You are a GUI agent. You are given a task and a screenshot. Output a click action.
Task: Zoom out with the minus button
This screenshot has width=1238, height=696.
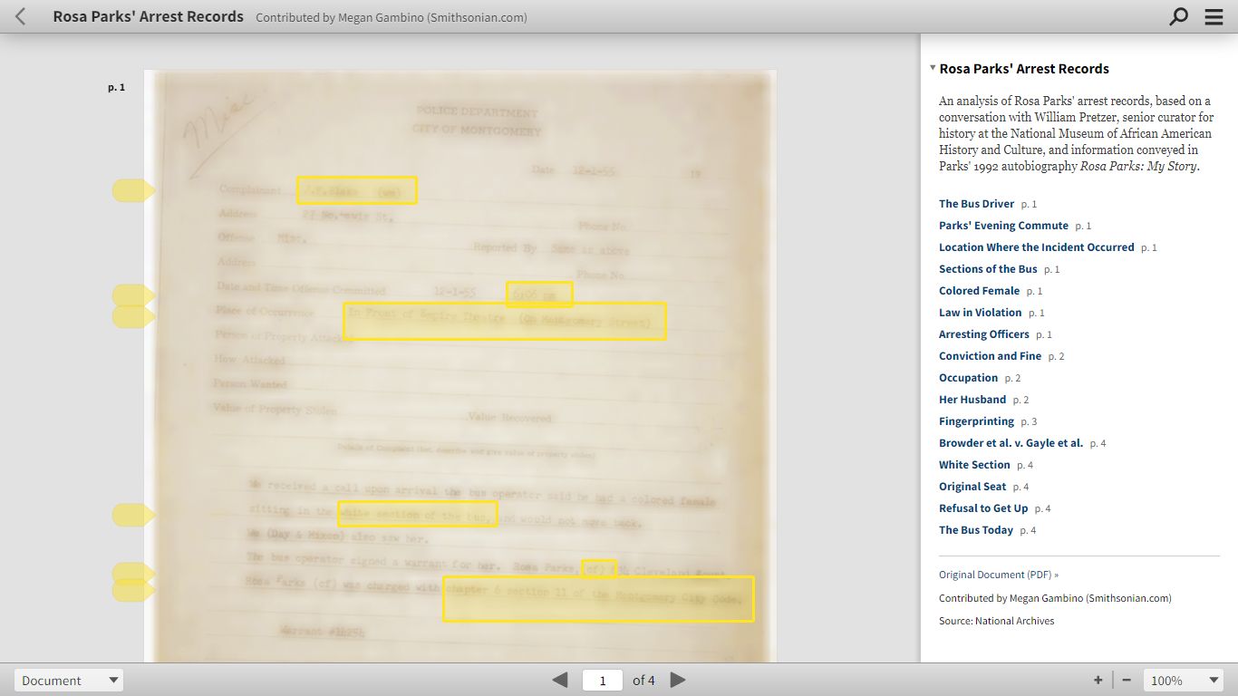pos(1127,680)
